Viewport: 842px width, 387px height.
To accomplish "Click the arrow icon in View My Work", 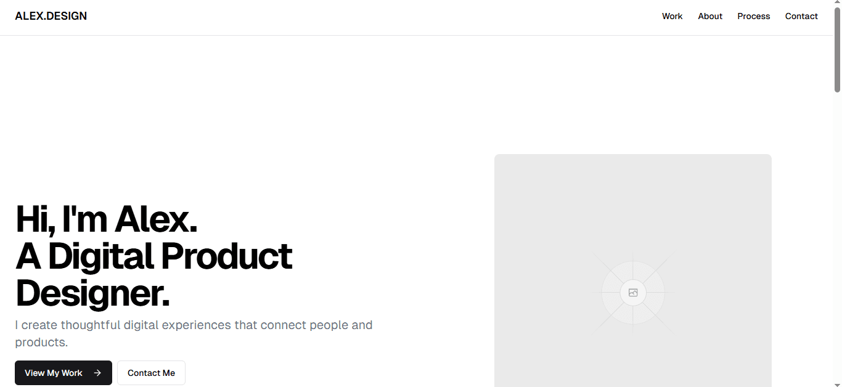I will click(97, 373).
